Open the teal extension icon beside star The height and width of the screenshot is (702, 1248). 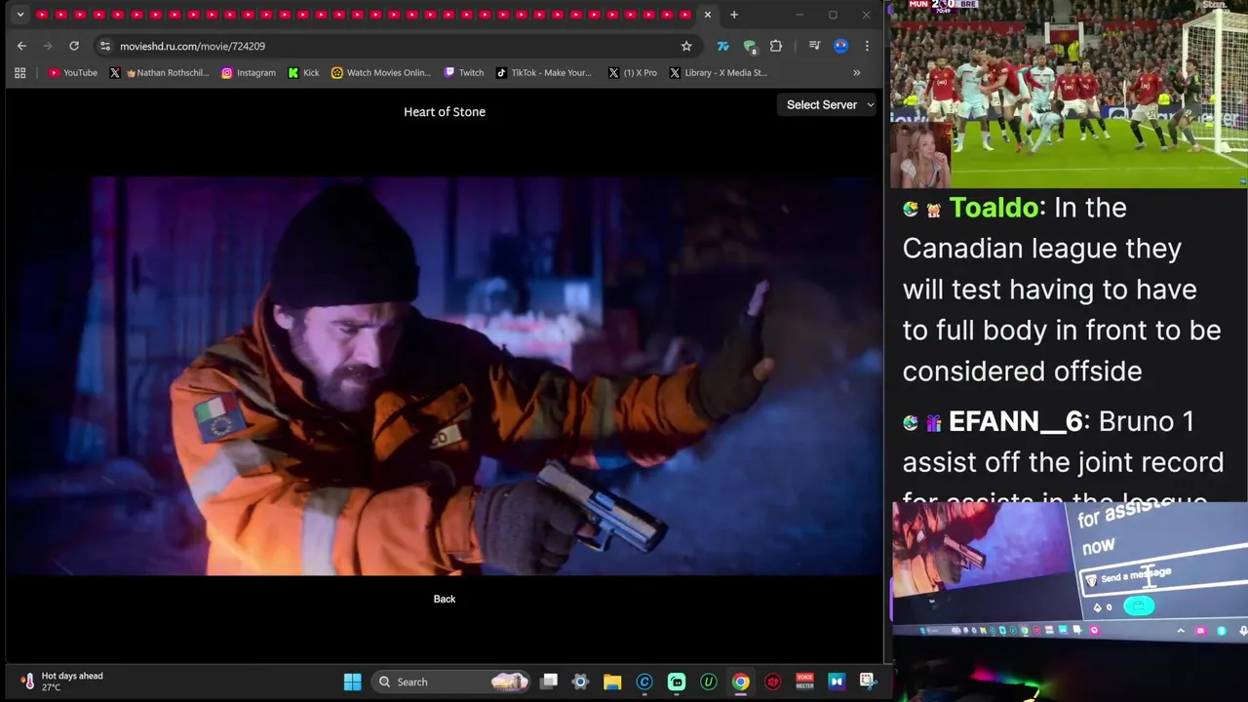coord(722,46)
